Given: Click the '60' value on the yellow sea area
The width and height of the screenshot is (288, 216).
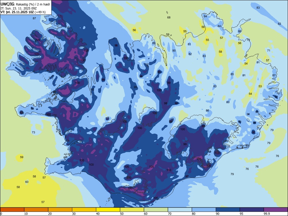Looking at the screenshot, I should point(27,182).
